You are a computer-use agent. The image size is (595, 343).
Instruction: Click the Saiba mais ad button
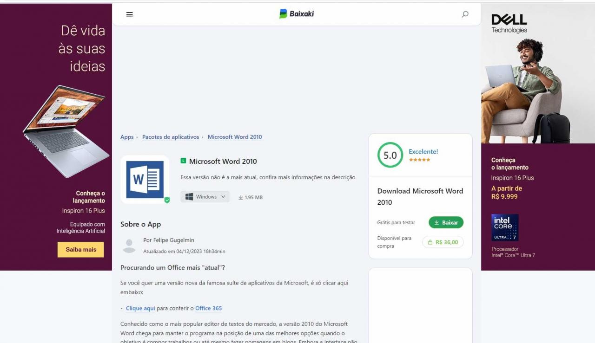[81, 249]
